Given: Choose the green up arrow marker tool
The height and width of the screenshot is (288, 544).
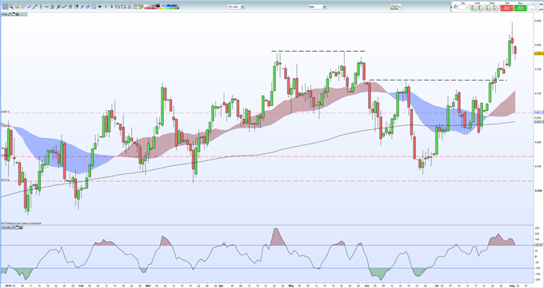Looking at the screenshot, I should (x=106, y=6).
